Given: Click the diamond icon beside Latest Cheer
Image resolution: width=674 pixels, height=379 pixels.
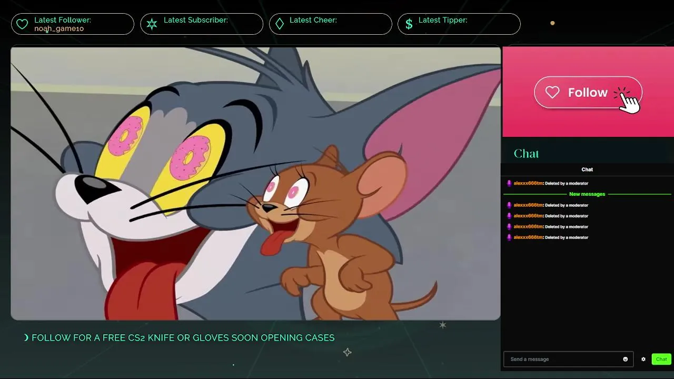Looking at the screenshot, I should pyautogui.click(x=280, y=24).
